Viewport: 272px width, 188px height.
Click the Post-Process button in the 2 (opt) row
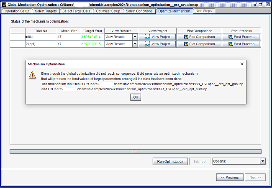tap(241, 44)
